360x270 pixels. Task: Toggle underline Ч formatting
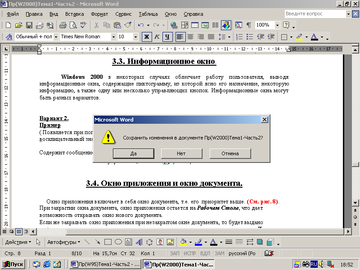pos(167,37)
